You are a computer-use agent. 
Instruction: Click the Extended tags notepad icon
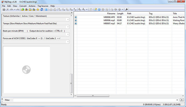coord(91,9)
